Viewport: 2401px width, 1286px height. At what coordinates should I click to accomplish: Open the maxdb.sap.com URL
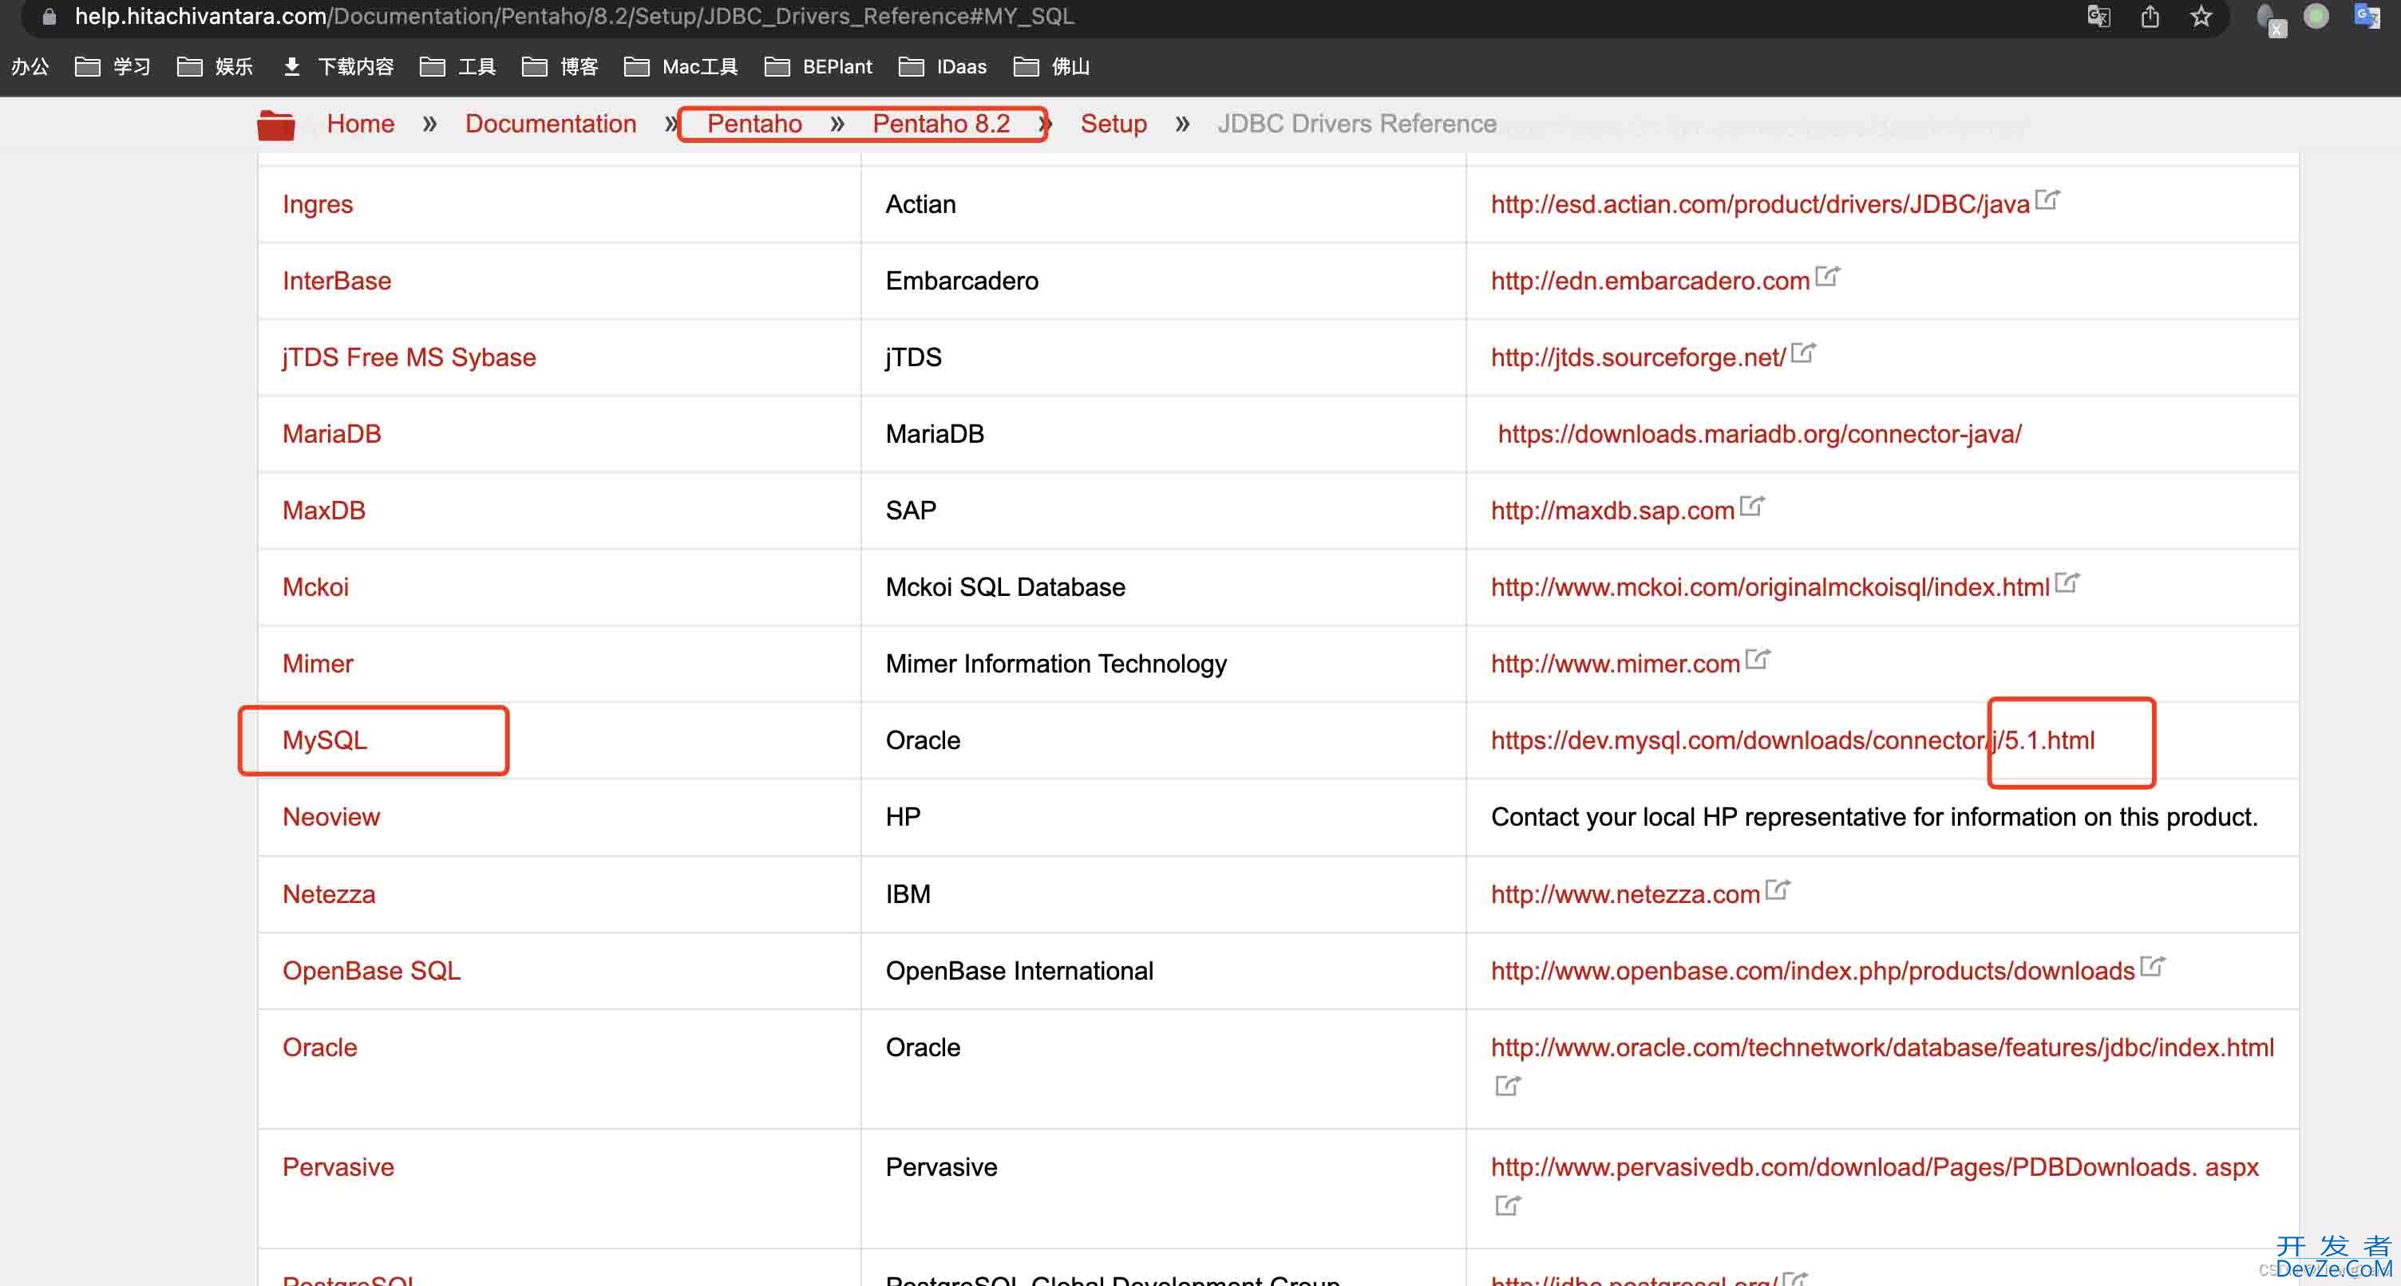(1612, 511)
